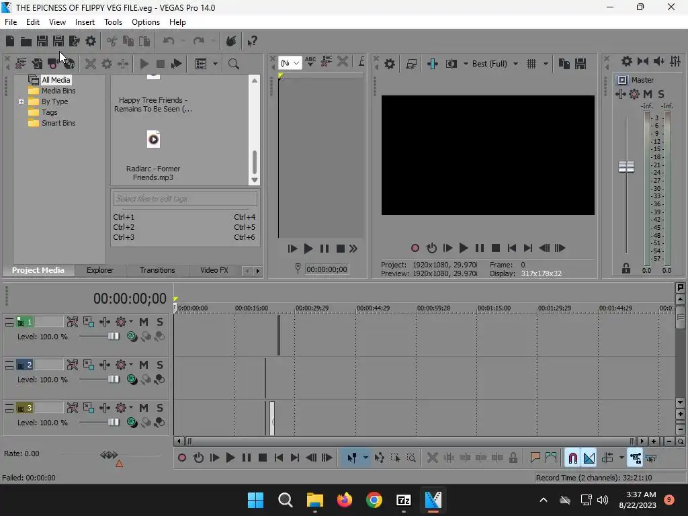Viewport: 688px width, 516px height.
Task: Open Master FX on the Master bus
Action: 620,94
